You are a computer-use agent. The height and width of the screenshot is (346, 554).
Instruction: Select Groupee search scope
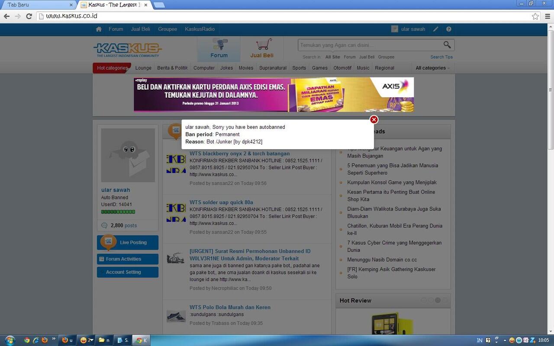386,57
